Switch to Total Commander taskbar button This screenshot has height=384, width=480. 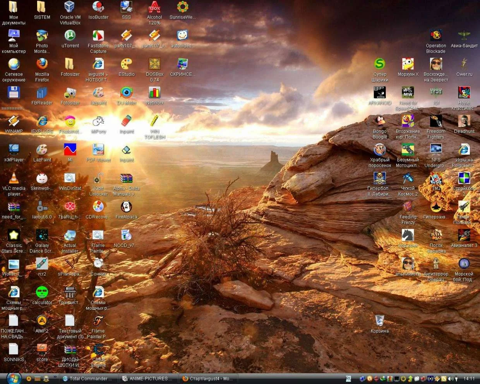click(x=89, y=379)
